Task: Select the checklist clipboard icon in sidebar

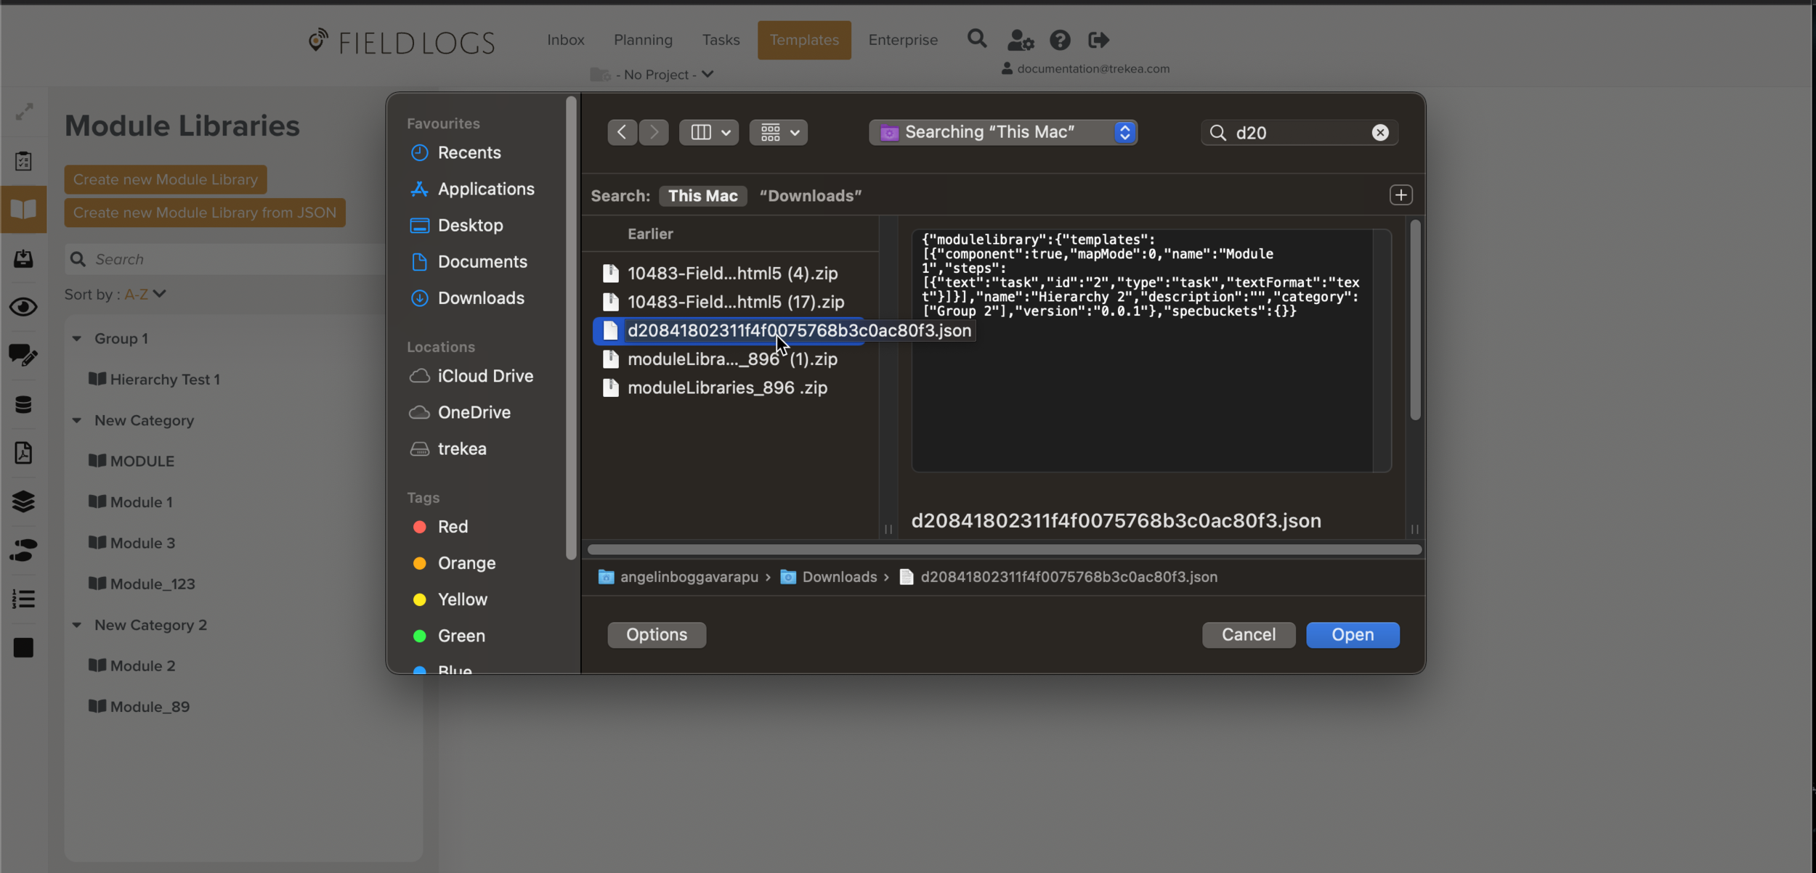Action: tap(24, 161)
